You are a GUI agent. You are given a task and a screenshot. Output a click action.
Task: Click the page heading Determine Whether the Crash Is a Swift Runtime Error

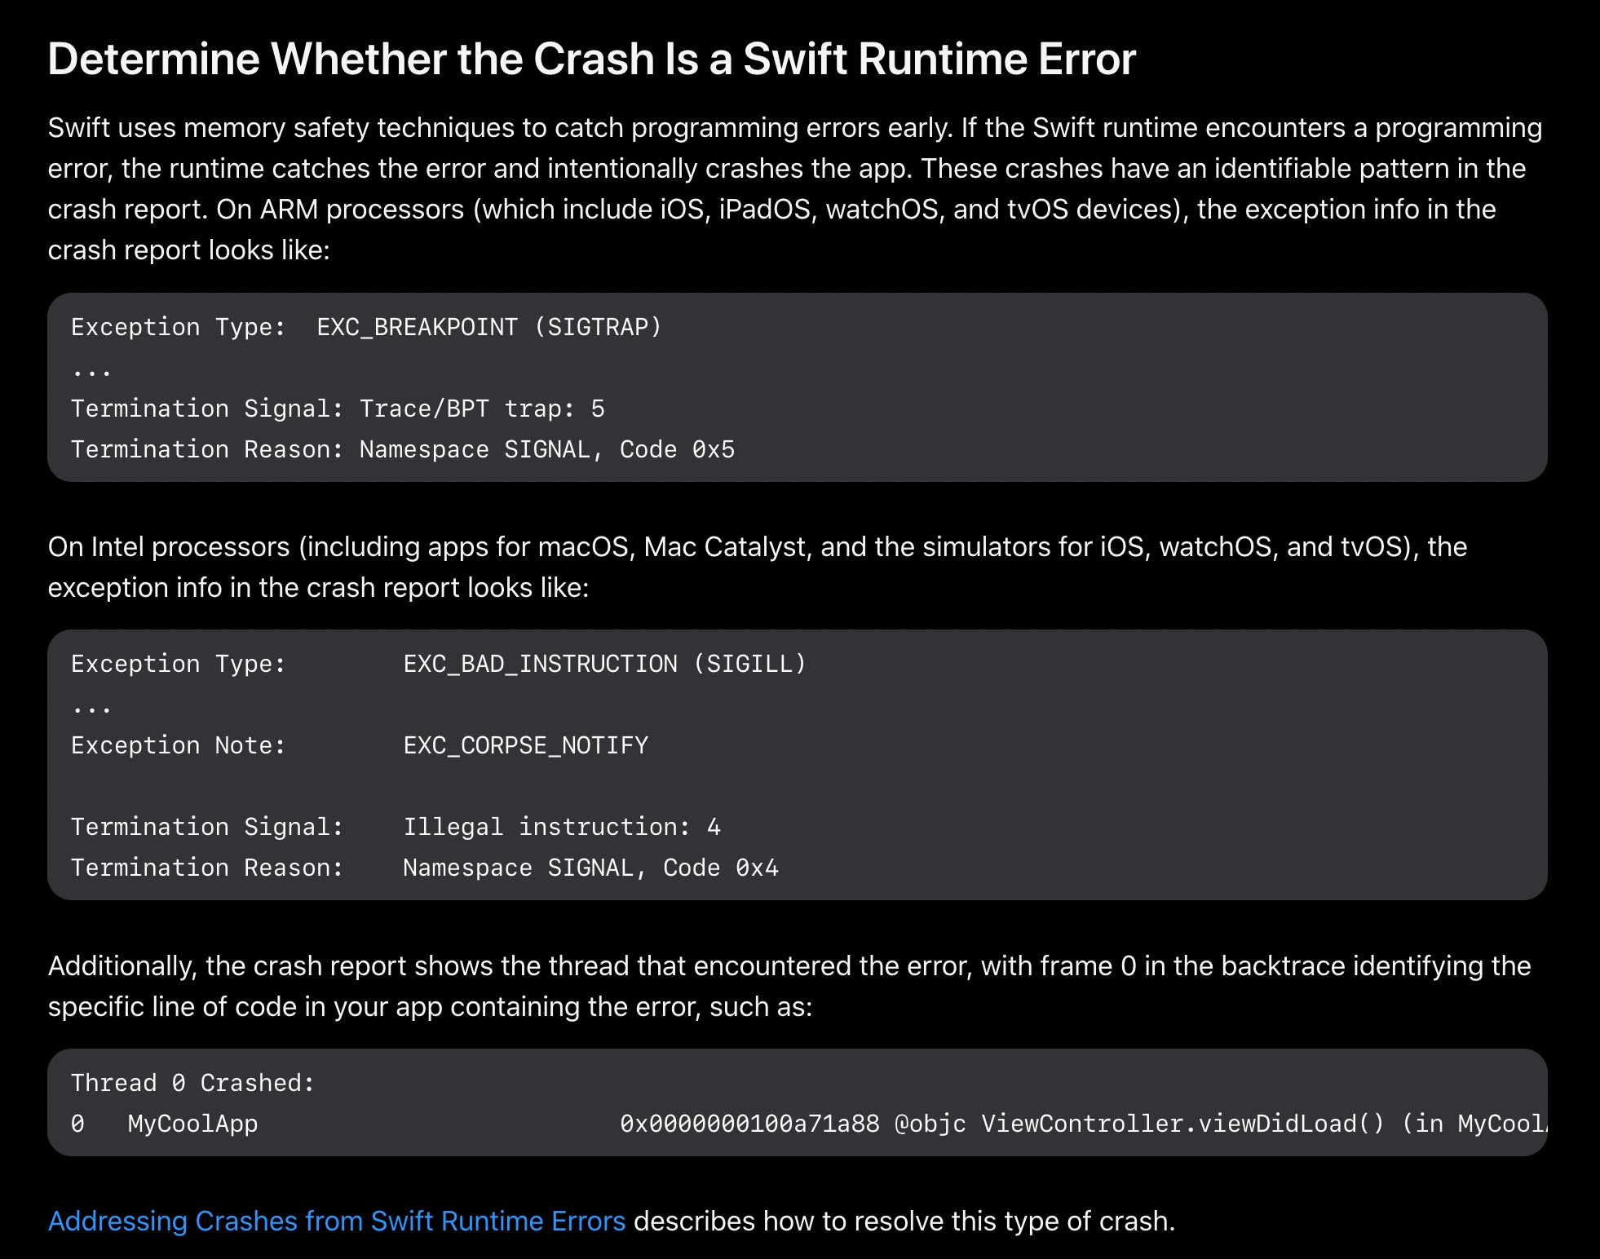pyautogui.click(x=591, y=58)
